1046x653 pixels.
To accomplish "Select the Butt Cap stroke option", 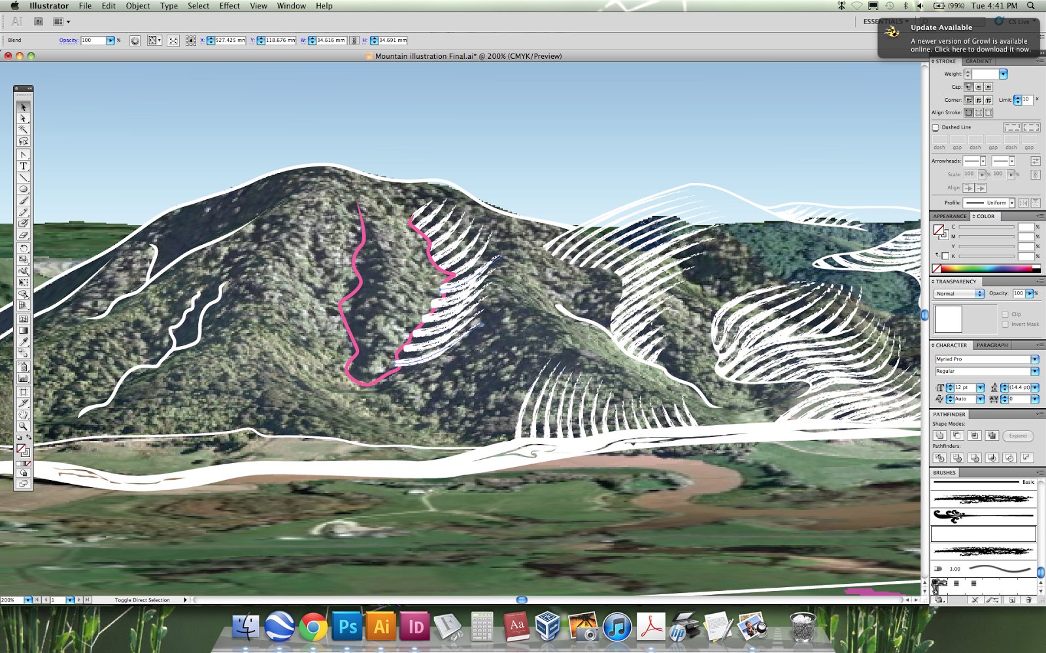I will (968, 87).
